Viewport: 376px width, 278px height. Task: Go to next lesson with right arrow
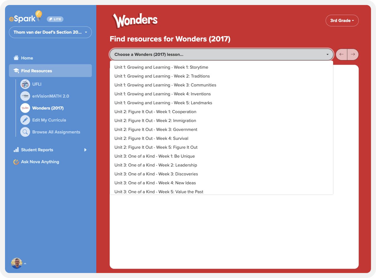pos(353,54)
